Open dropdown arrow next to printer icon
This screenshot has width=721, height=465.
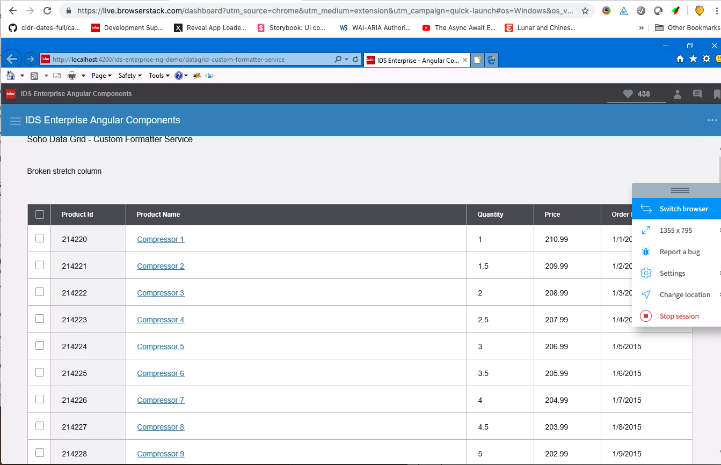pyautogui.click(x=83, y=76)
